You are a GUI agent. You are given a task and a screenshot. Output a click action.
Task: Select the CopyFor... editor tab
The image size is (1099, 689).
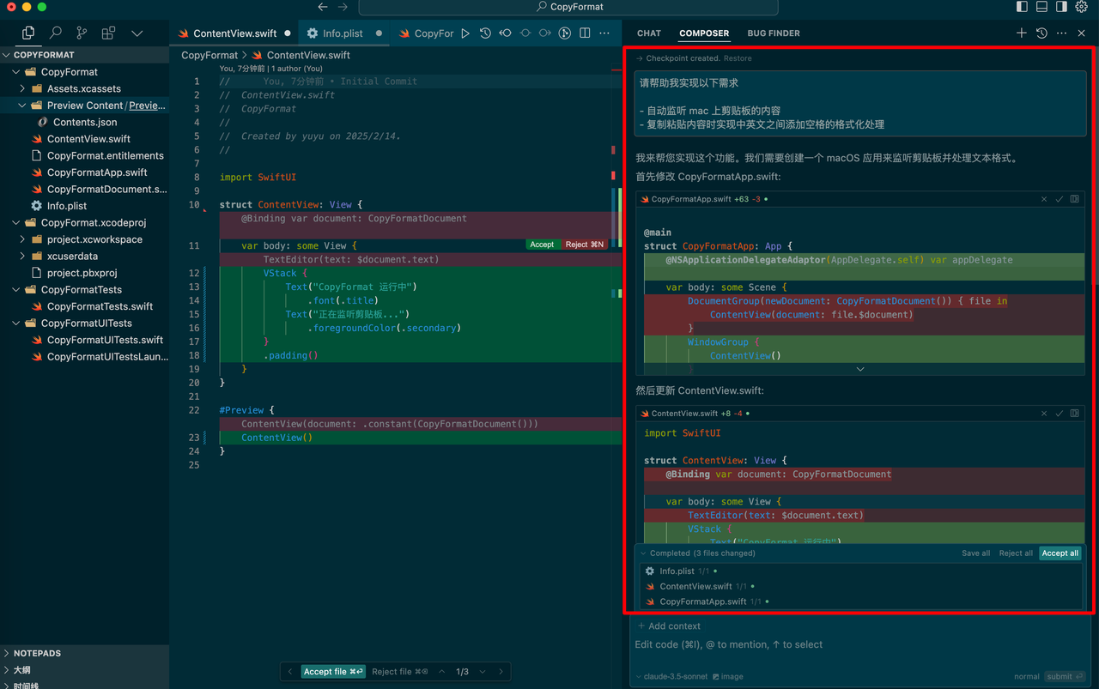(424, 33)
